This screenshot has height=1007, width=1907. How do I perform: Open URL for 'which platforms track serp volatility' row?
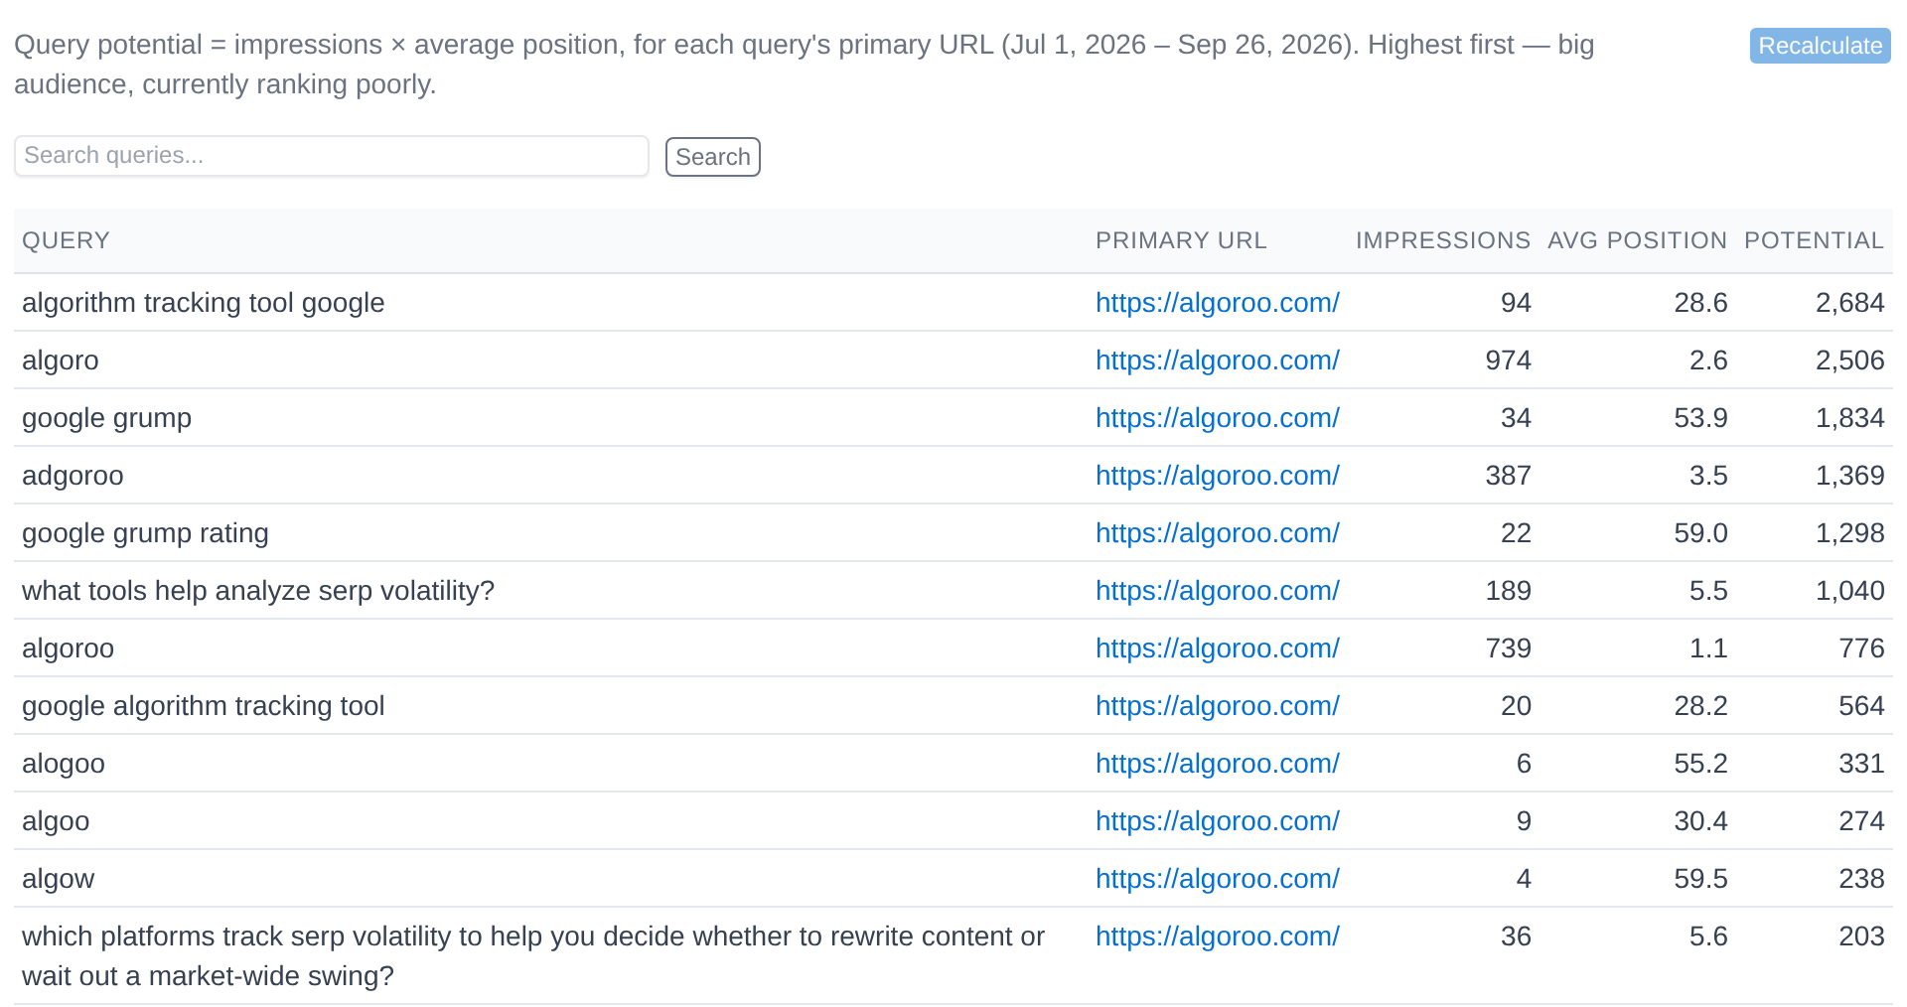pyautogui.click(x=1217, y=936)
